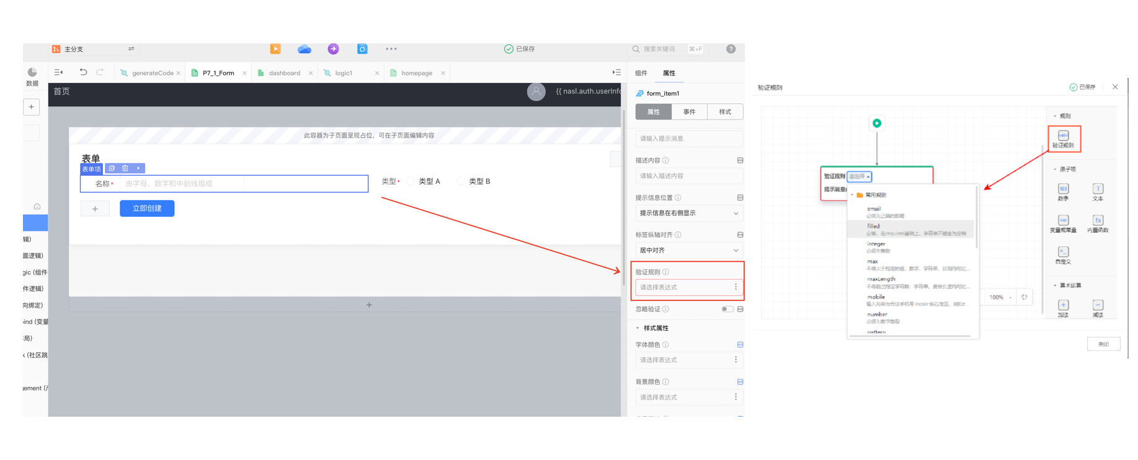Open the three-dots more menu in top toolbar
The width and height of the screenshot is (1138, 460).
[391, 49]
